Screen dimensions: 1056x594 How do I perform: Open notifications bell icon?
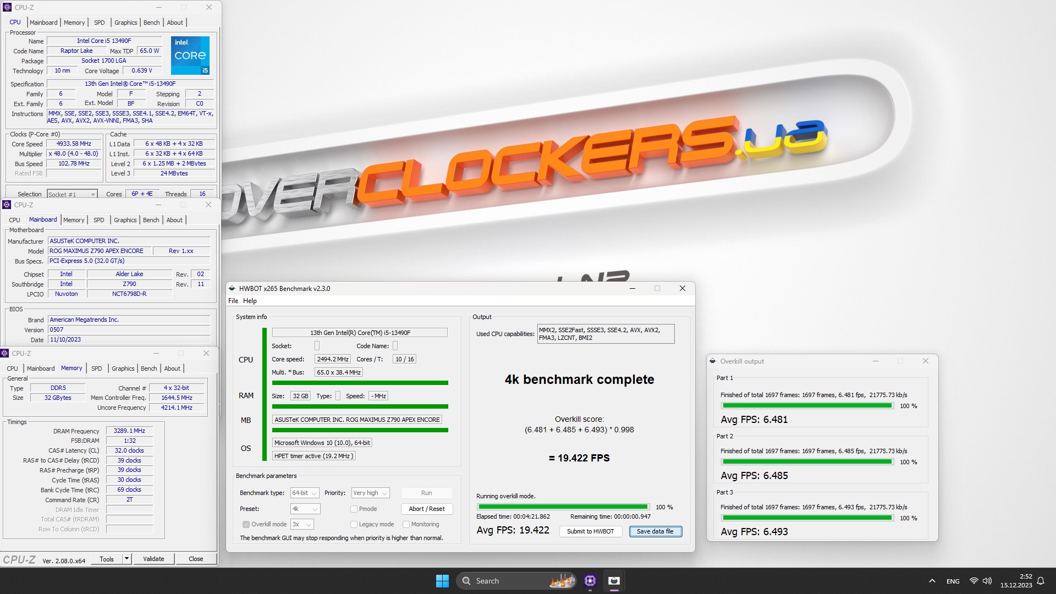click(1041, 581)
